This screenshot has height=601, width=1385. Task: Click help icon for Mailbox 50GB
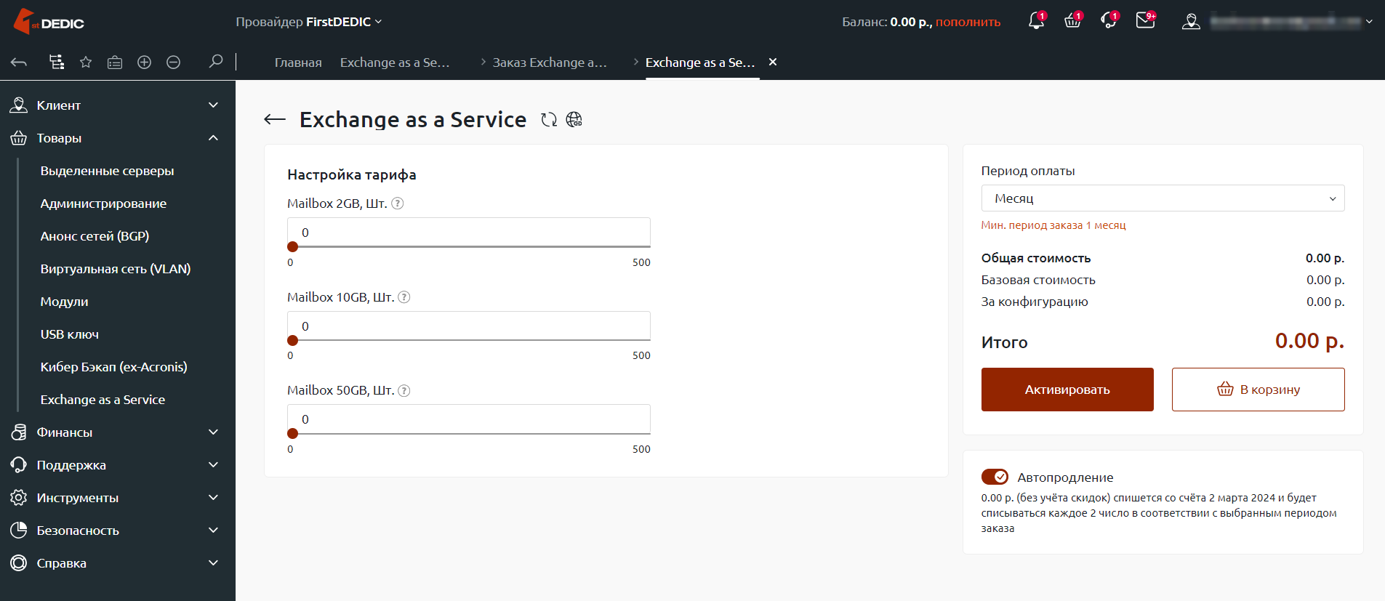click(x=404, y=390)
